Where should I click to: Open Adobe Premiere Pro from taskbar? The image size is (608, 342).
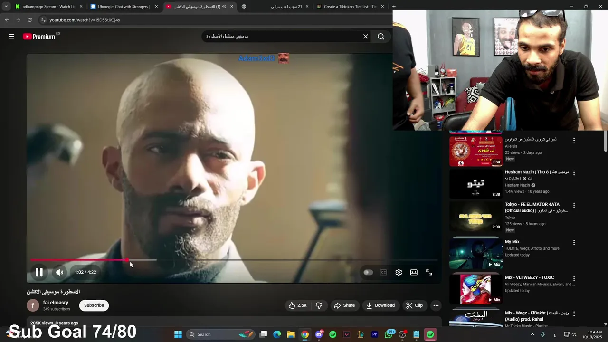(x=374, y=334)
